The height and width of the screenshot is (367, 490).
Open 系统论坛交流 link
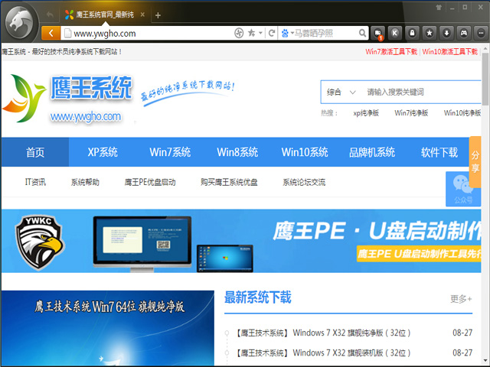(304, 182)
